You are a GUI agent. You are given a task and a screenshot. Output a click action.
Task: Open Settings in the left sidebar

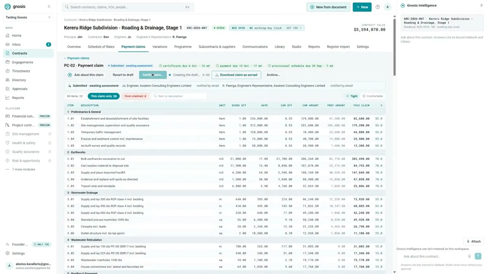[28, 253]
